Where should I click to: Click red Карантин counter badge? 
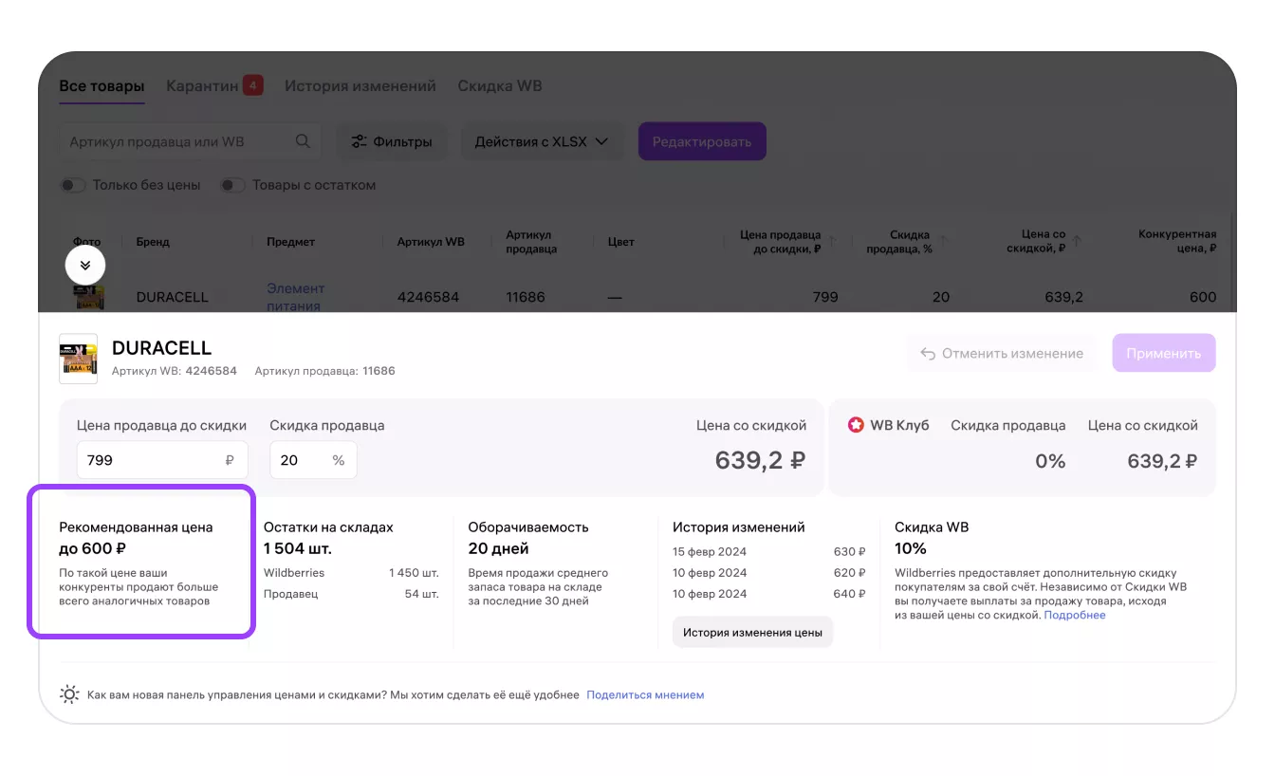tap(252, 85)
